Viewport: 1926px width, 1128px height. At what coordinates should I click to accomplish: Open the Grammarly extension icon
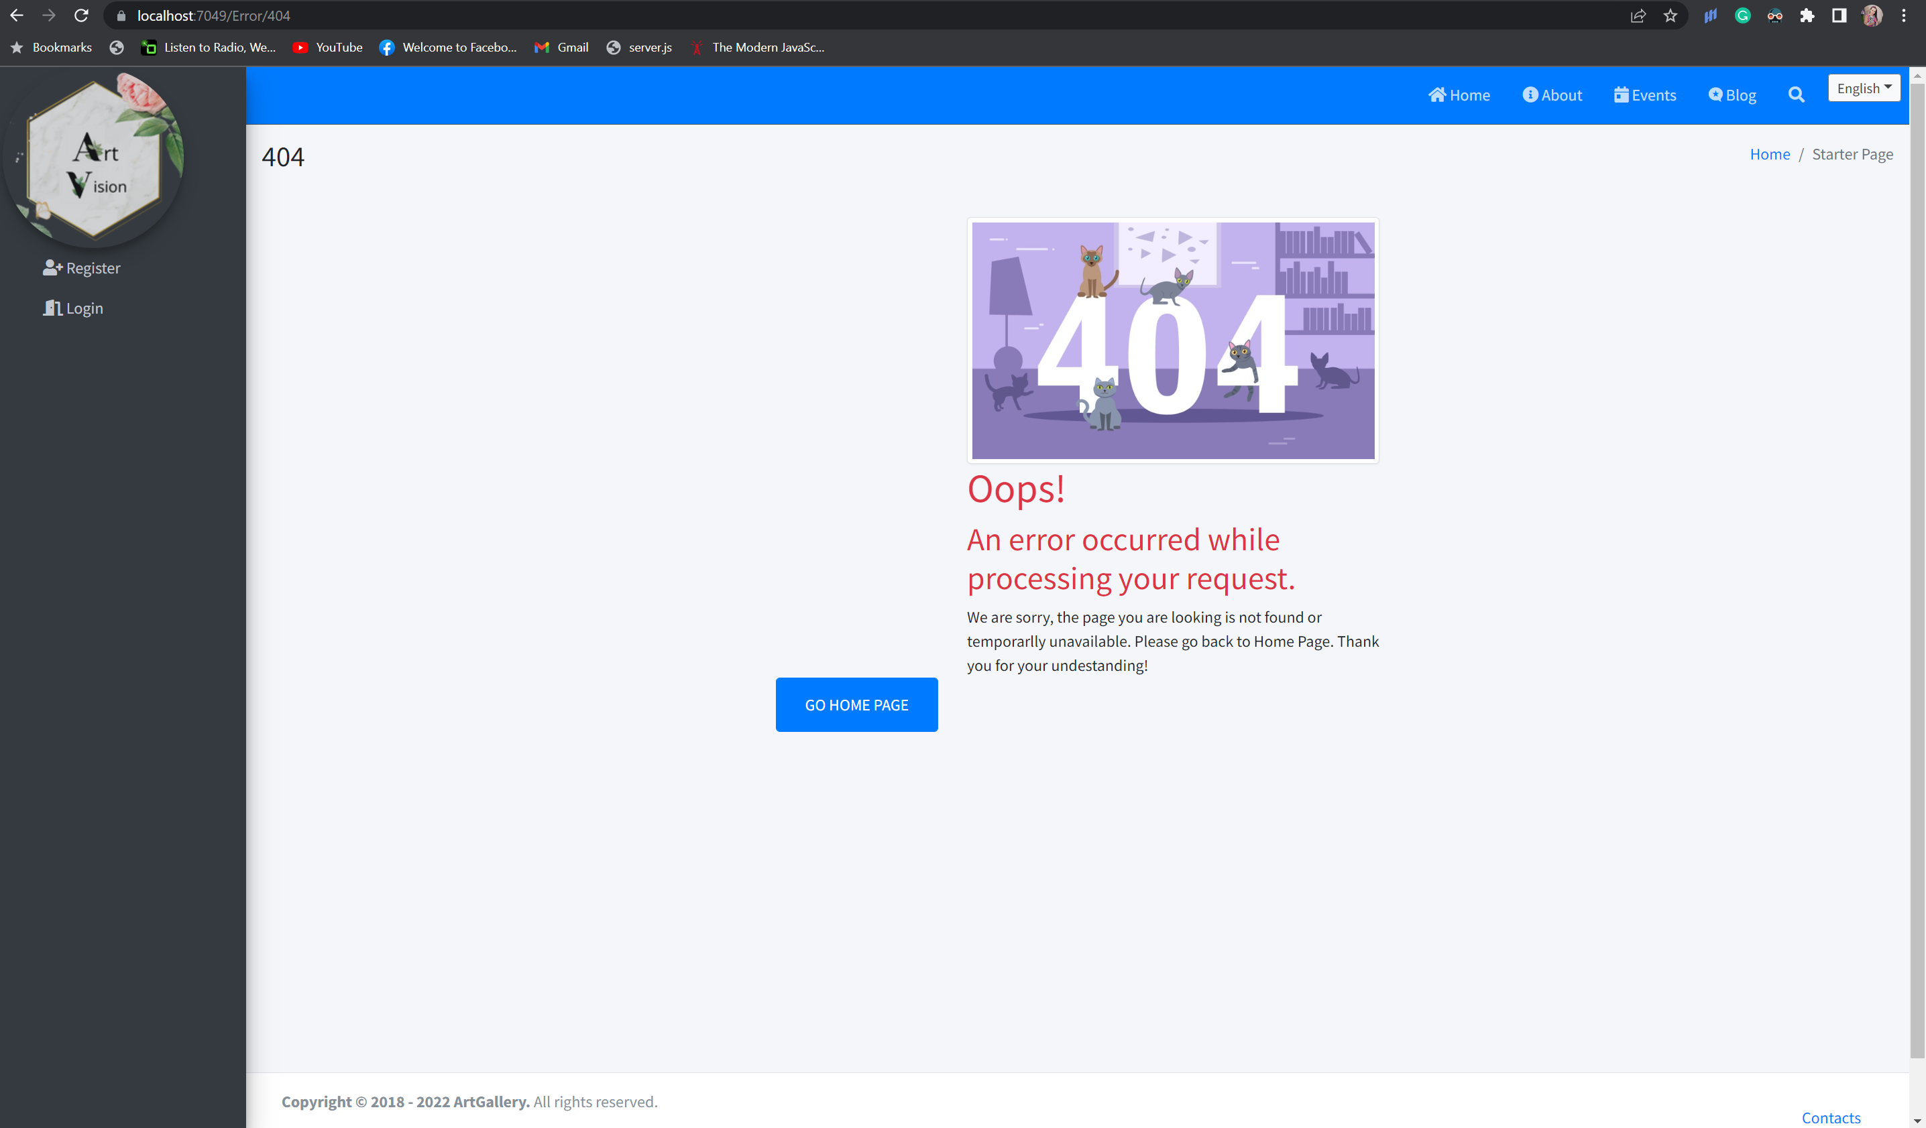[1742, 16]
